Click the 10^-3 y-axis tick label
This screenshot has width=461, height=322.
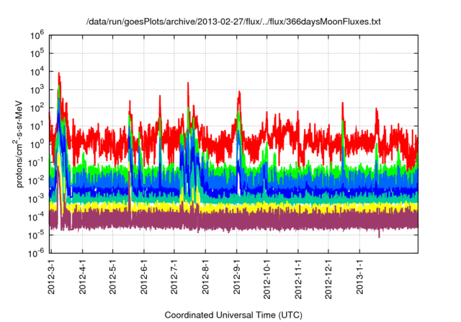click(36, 198)
